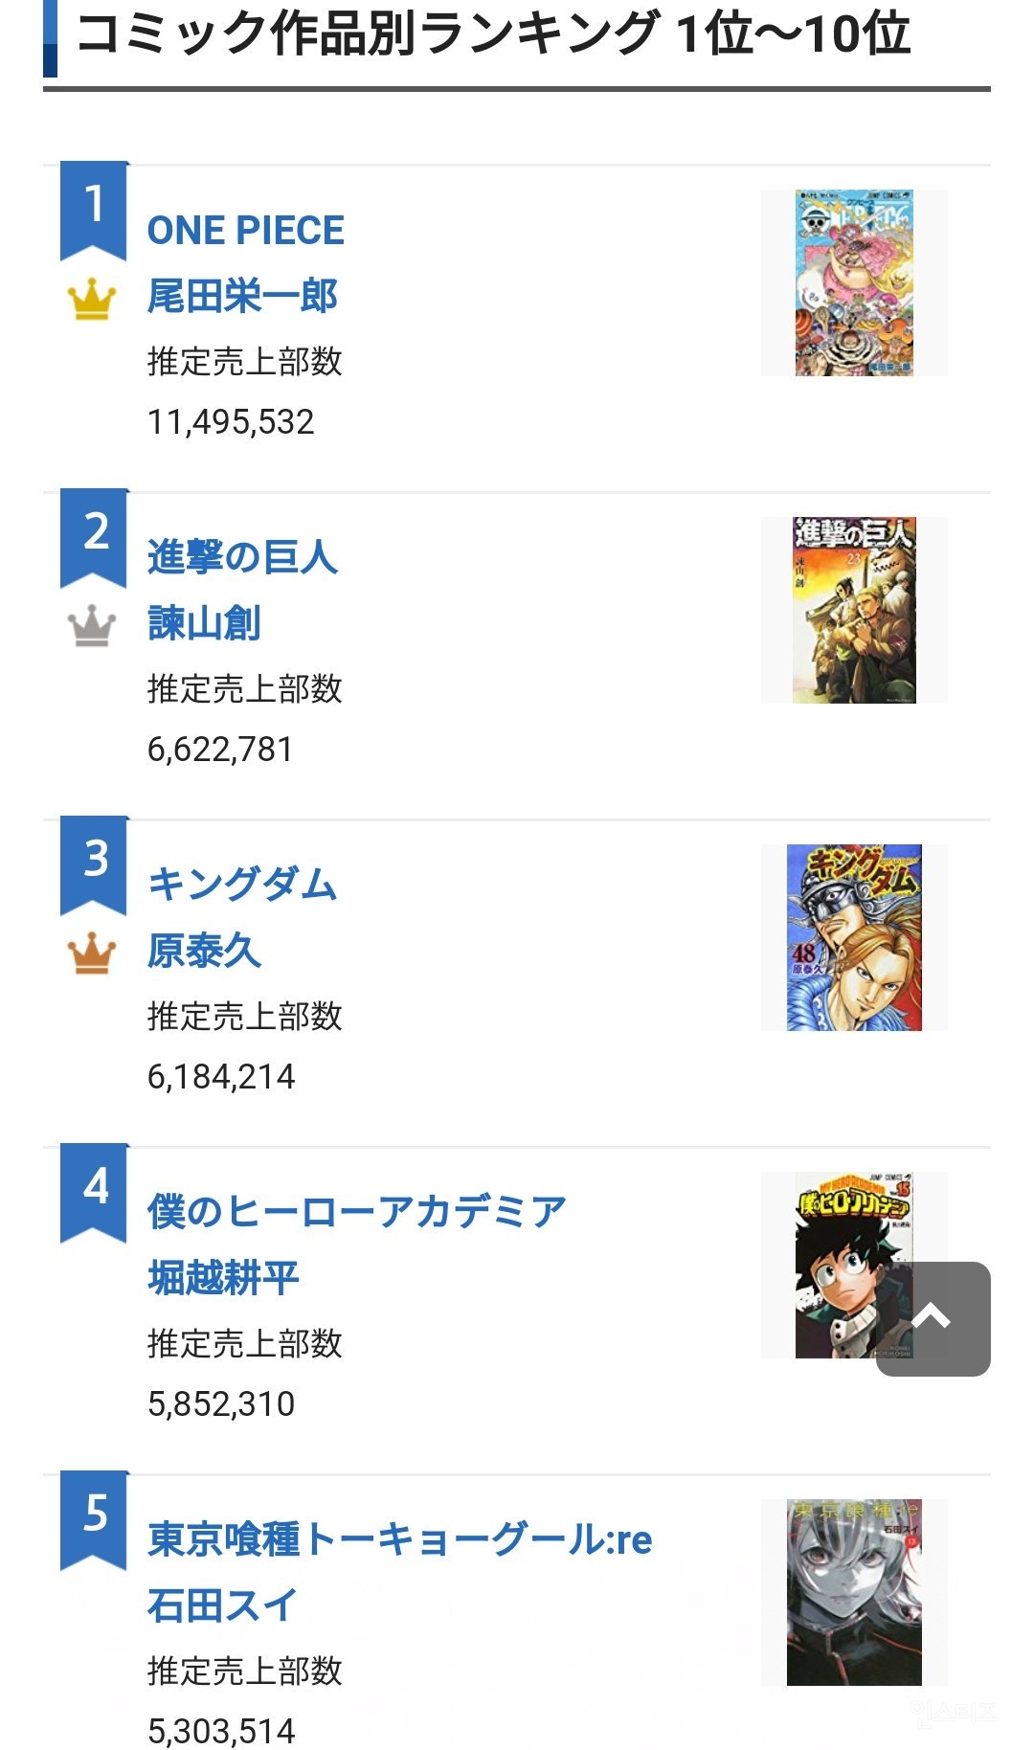
Task: Open author link 原泰久
Action: coord(204,952)
